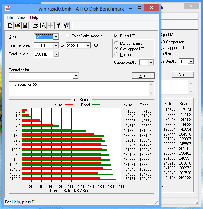The height and width of the screenshot is (209, 203).
Task: Open About via yellow question mark icon
Action: point(58,25)
